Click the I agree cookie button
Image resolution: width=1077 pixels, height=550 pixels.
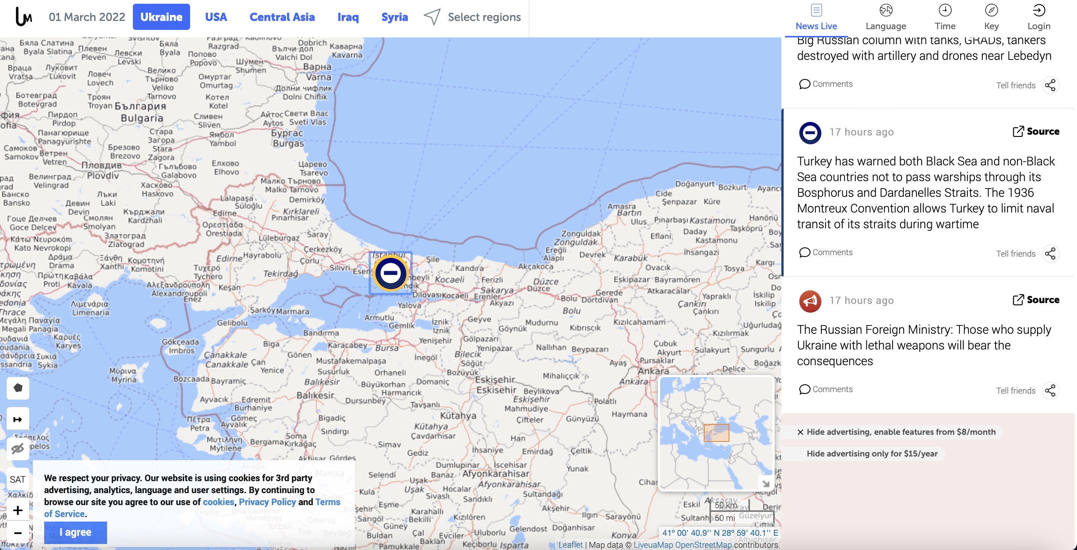(x=75, y=532)
